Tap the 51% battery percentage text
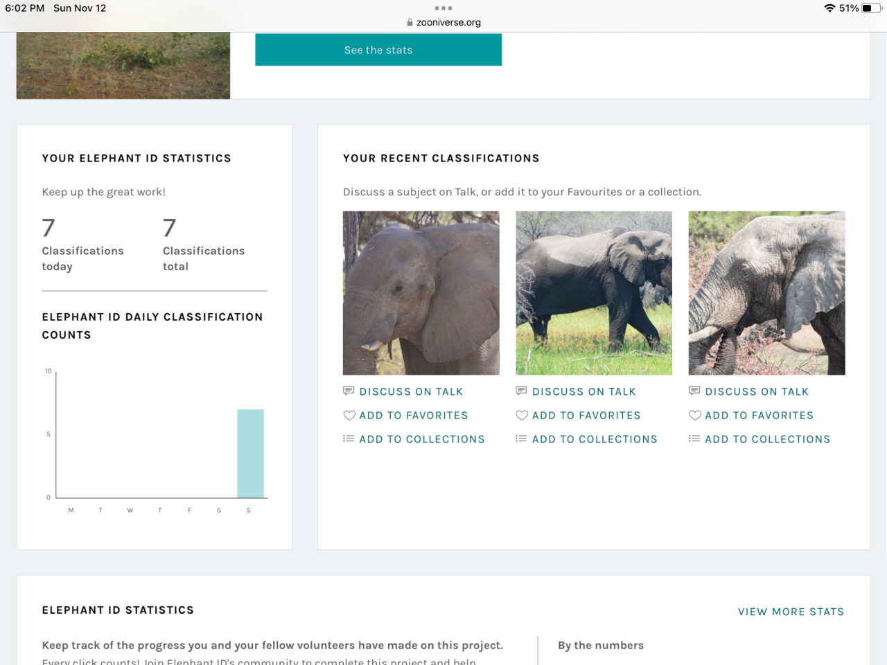887x665 pixels. [x=849, y=8]
